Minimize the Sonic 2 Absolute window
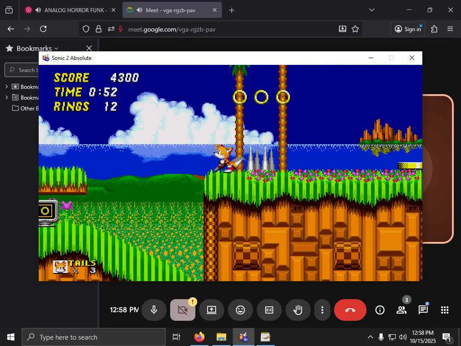The width and height of the screenshot is (461, 346). (371, 58)
